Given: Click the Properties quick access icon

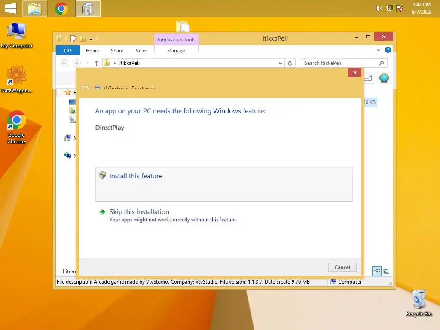Looking at the screenshot, I should point(73,39).
